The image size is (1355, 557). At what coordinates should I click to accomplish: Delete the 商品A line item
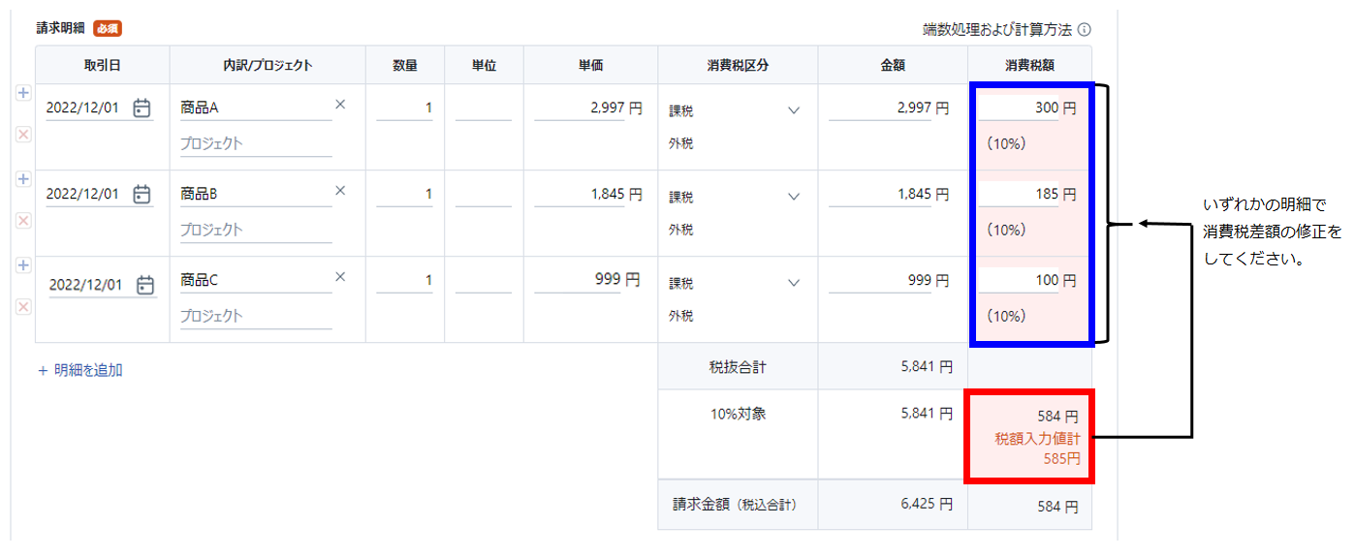coord(24,135)
